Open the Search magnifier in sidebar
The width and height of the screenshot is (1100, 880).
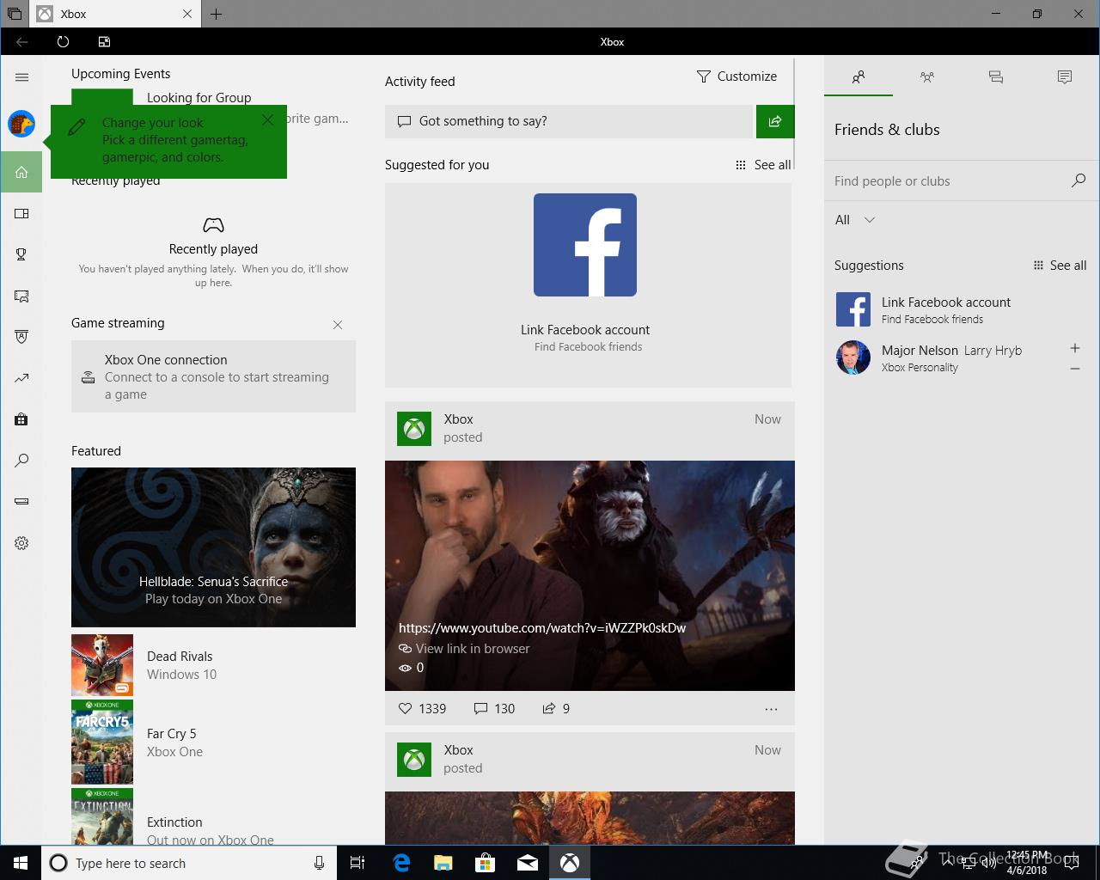click(x=21, y=461)
